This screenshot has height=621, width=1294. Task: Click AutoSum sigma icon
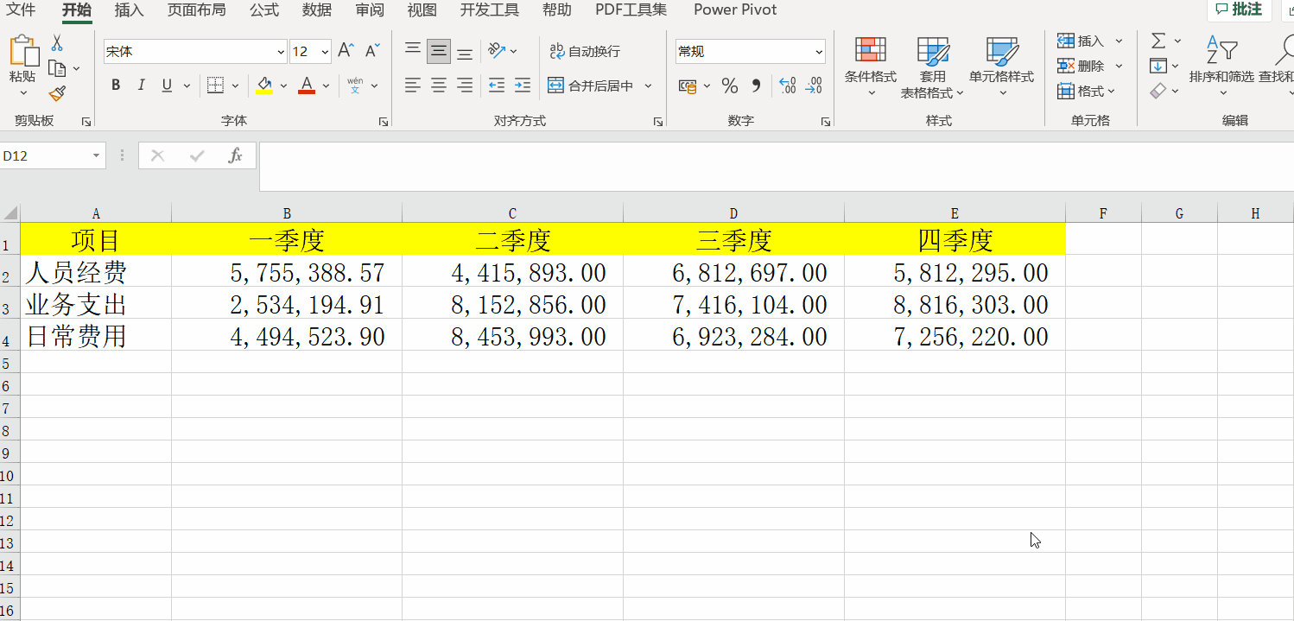coord(1158,41)
